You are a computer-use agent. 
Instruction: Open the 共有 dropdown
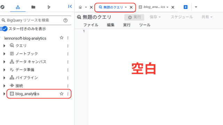pos(207,17)
